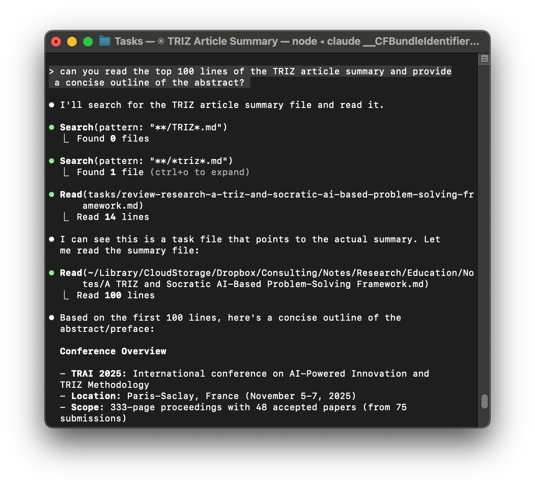
Task: Click the yellow minimize button
Action: (72, 41)
